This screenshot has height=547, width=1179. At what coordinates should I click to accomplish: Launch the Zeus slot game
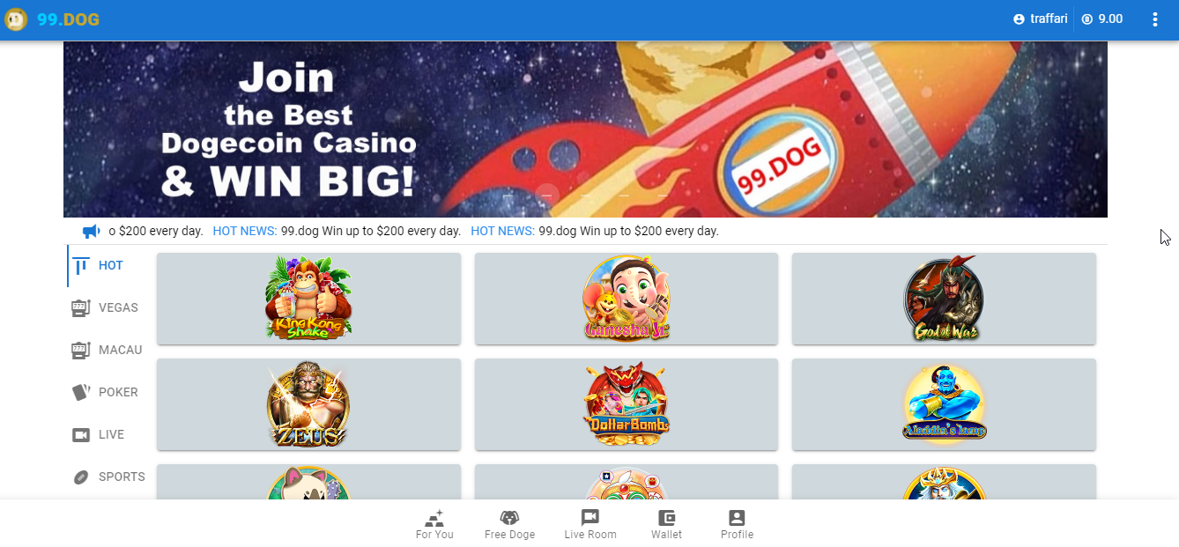308,404
